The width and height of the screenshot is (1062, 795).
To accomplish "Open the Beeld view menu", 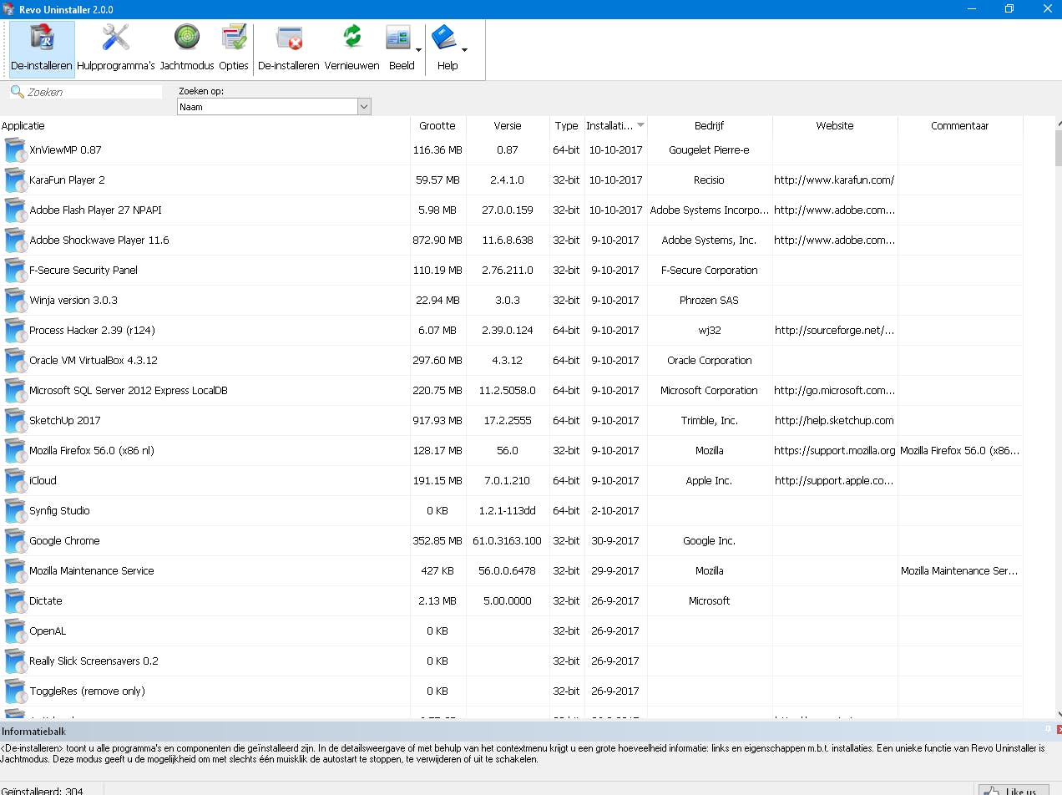I will click(x=402, y=48).
